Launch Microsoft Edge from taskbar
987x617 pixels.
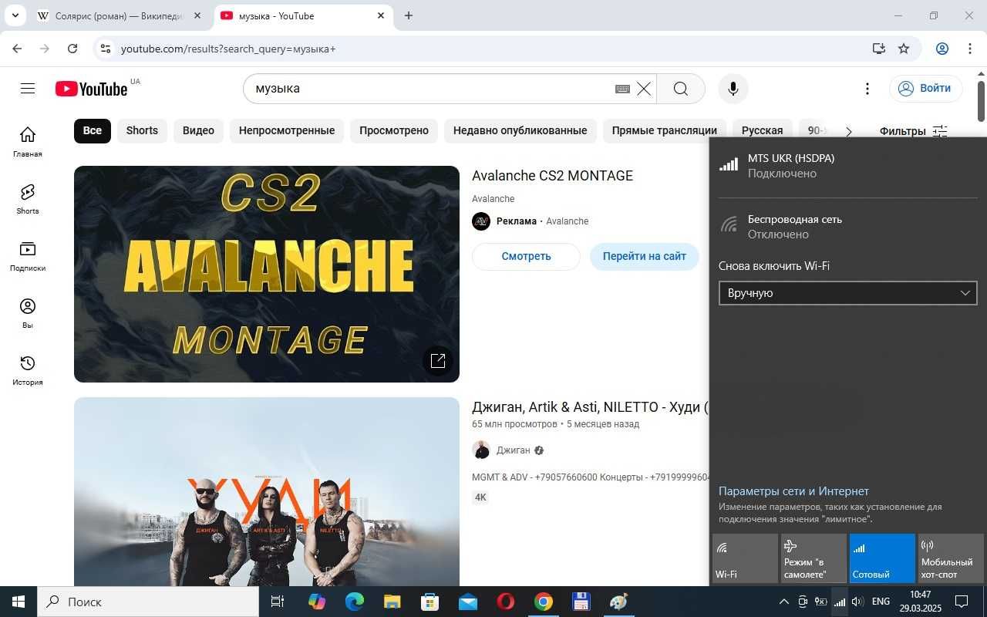(x=355, y=602)
